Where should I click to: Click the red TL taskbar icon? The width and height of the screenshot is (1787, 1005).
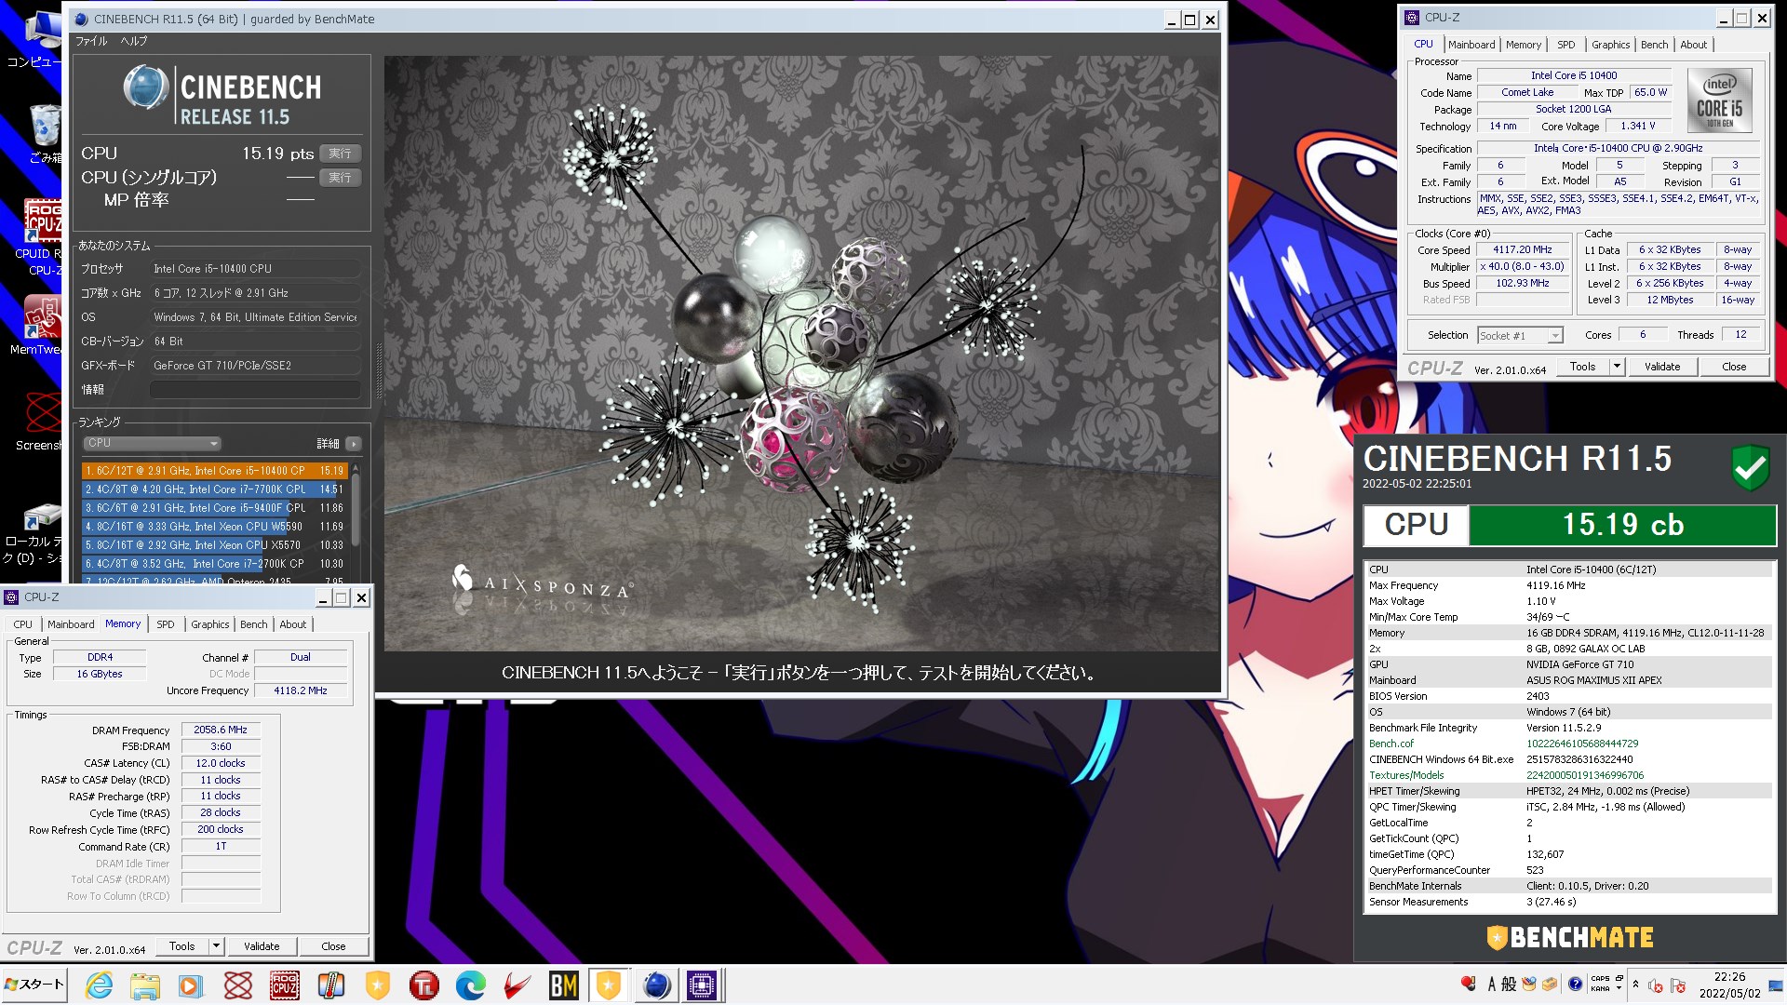tap(423, 985)
